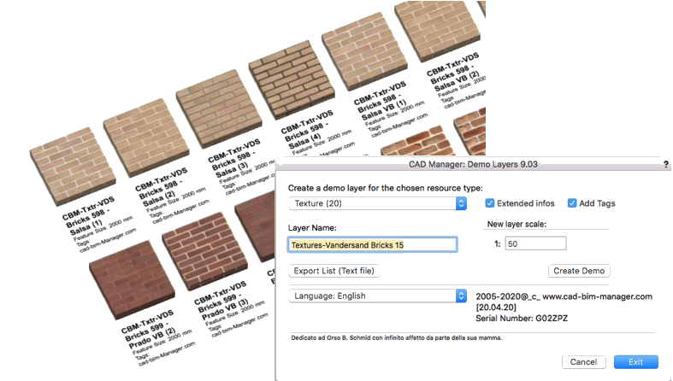Select the Bricks 598 - Salsa (1) texture thumbnail
673x381 pixels.
(x=73, y=166)
